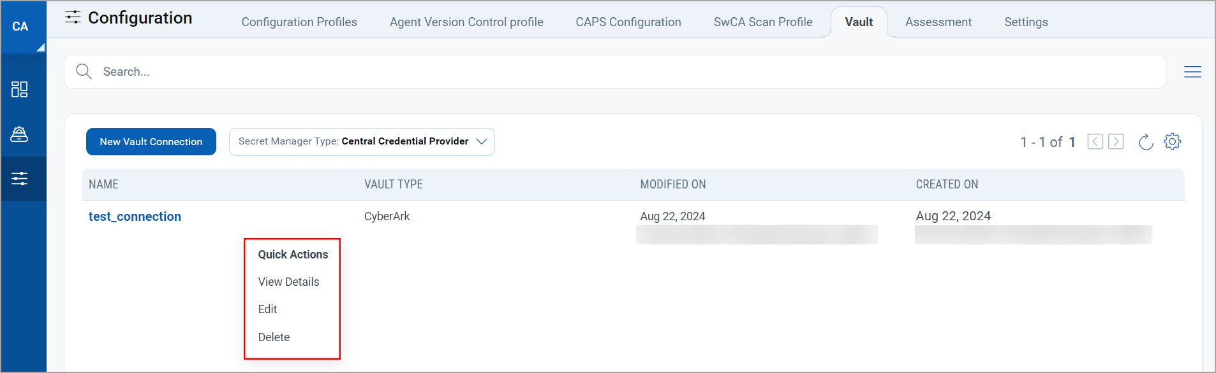Refresh the vault connections list

click(1145, 142)
